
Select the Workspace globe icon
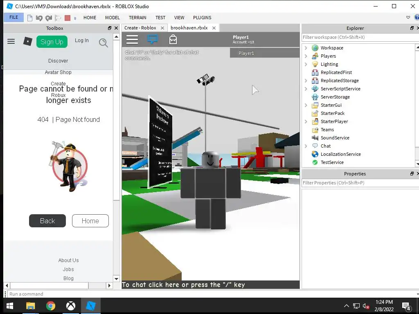pos(315,48)
